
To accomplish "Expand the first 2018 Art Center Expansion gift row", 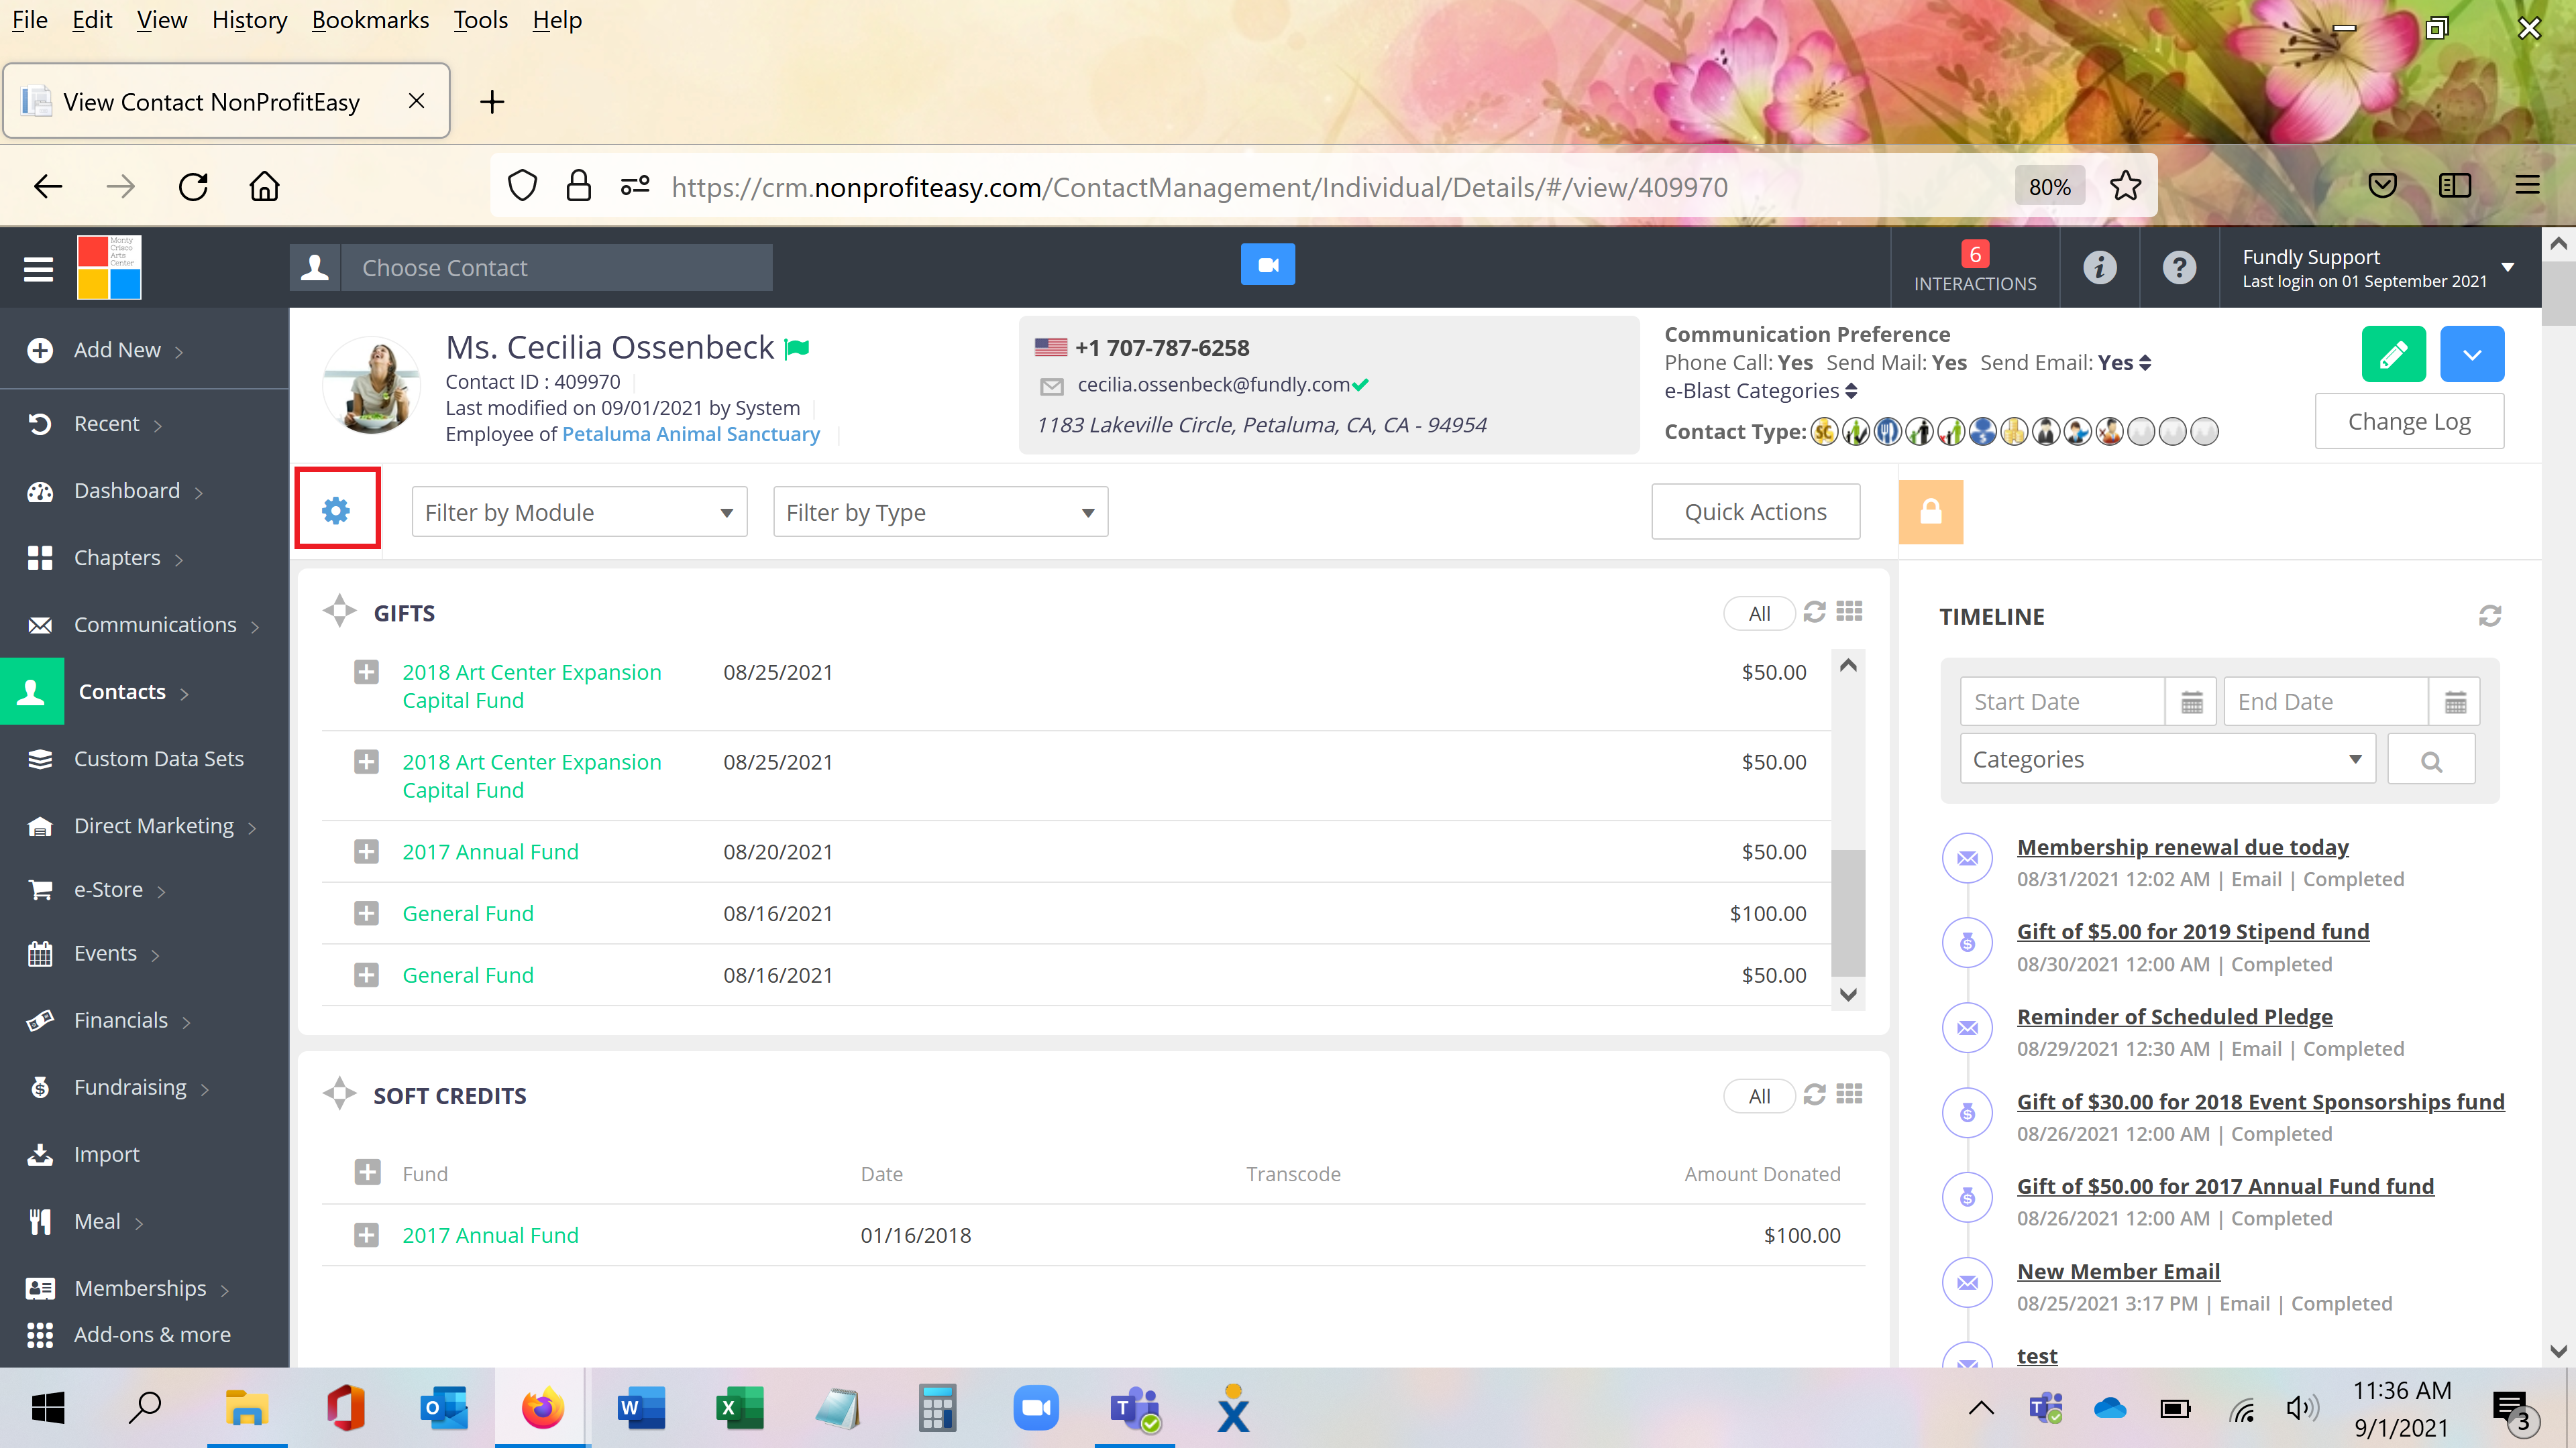I will [366, 672].
